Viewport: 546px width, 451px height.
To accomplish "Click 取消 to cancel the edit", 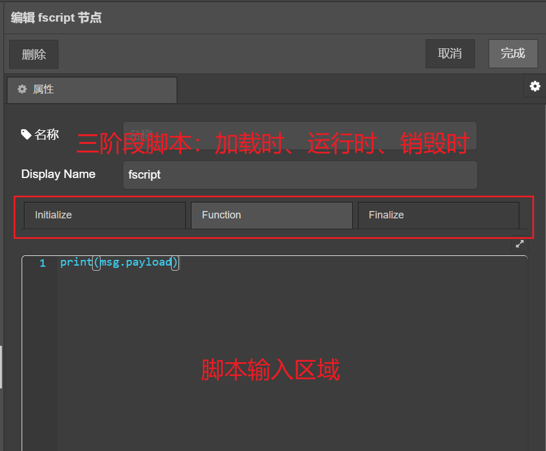I will click(450, 53).
